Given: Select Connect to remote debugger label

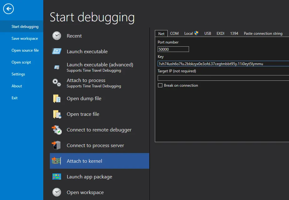Looking at the screenshot, I should coord(99,130).
